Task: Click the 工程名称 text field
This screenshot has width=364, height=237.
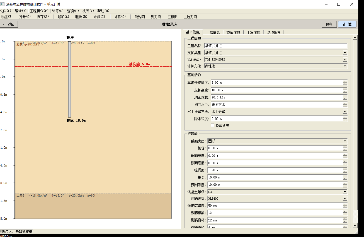Action: (276, 46)
